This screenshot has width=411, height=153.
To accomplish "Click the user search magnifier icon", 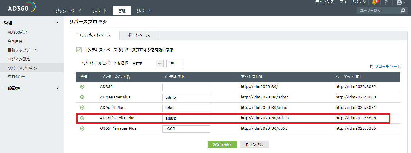I will [x=403, y=10].
